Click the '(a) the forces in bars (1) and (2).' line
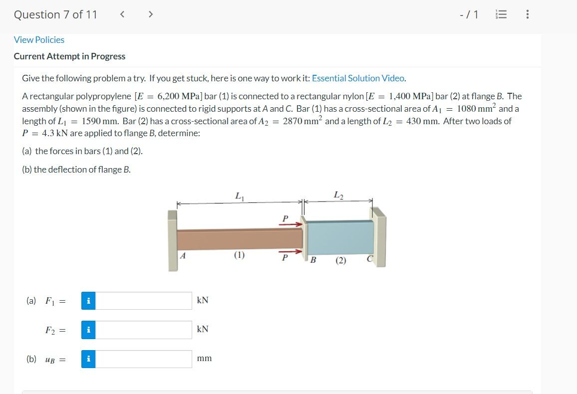The width and height of the screenshot is (577, 394). 82,151
